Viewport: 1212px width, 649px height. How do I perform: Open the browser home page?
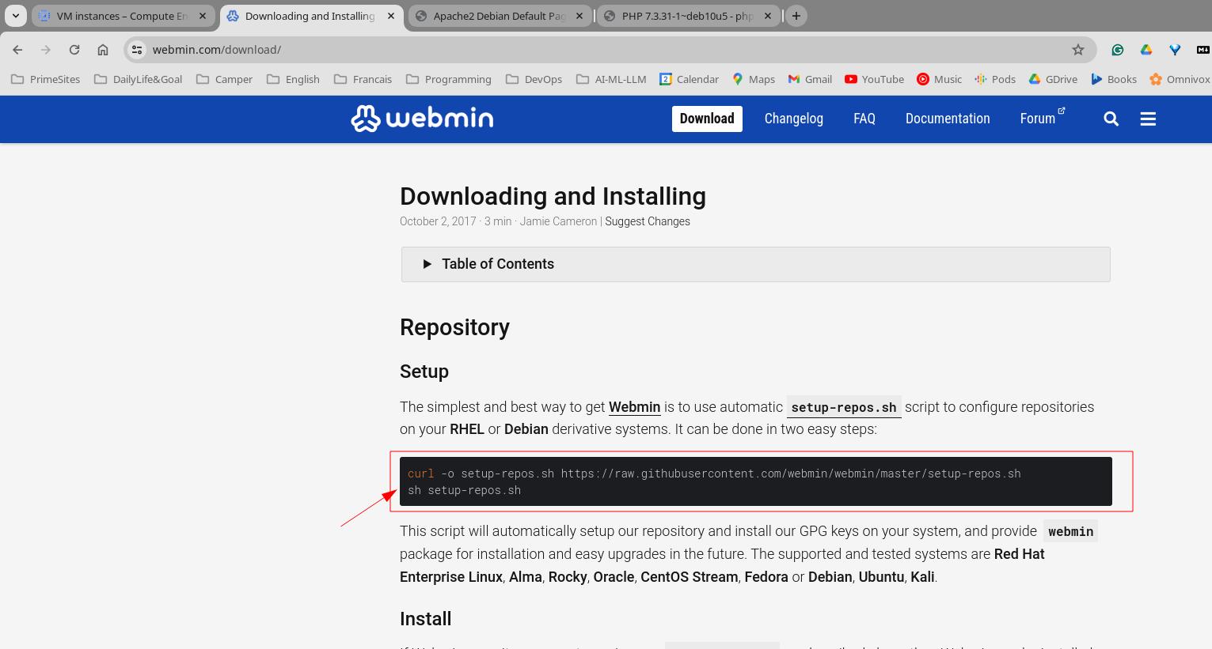tap(103, 50)
